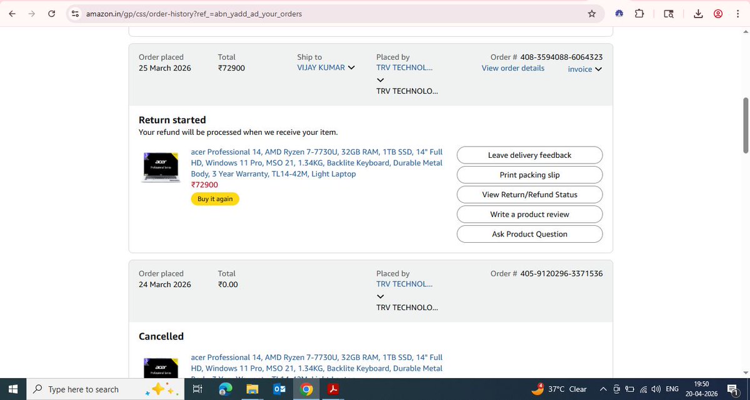Click the amazon.in address bar URL
This screenshot has height=400, width=750.
point(194,13)
